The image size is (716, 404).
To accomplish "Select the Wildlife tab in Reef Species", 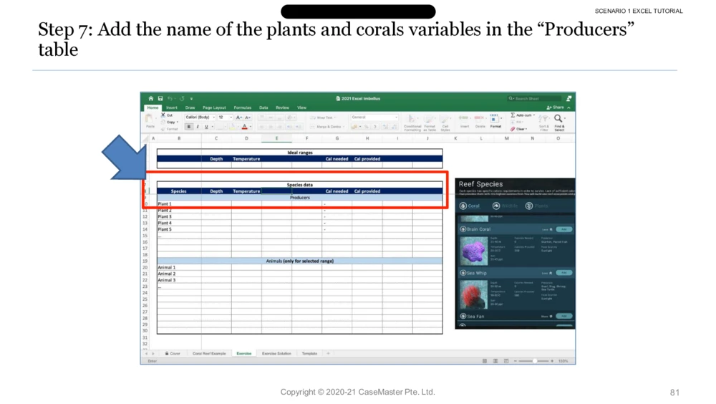I will click(x=505, y=206).
